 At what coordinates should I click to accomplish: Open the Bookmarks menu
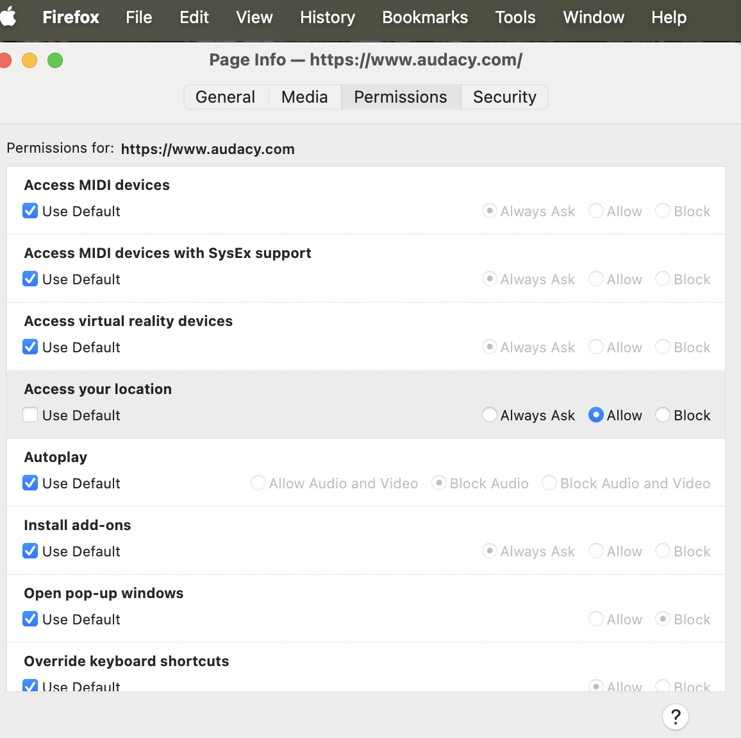pos(425,17)
